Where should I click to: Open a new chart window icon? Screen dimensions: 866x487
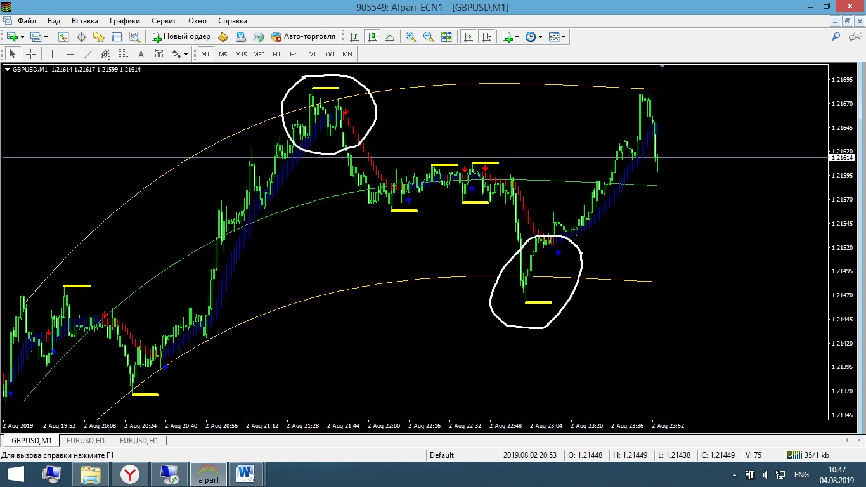tap(12, 37)
